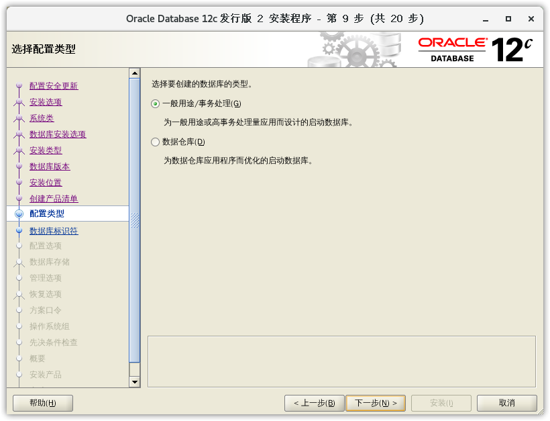Screen dimensions: 550x421
Task: Open help with the 帮助(H) button
Action: point(43,403)
